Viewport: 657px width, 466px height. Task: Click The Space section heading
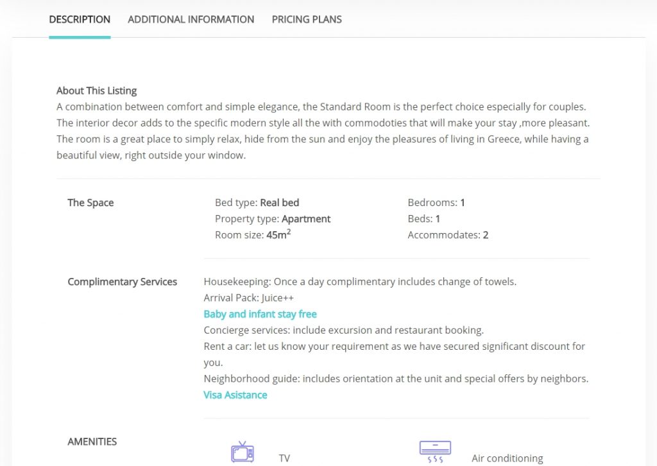pyautogui.click(x=90, y=202)
